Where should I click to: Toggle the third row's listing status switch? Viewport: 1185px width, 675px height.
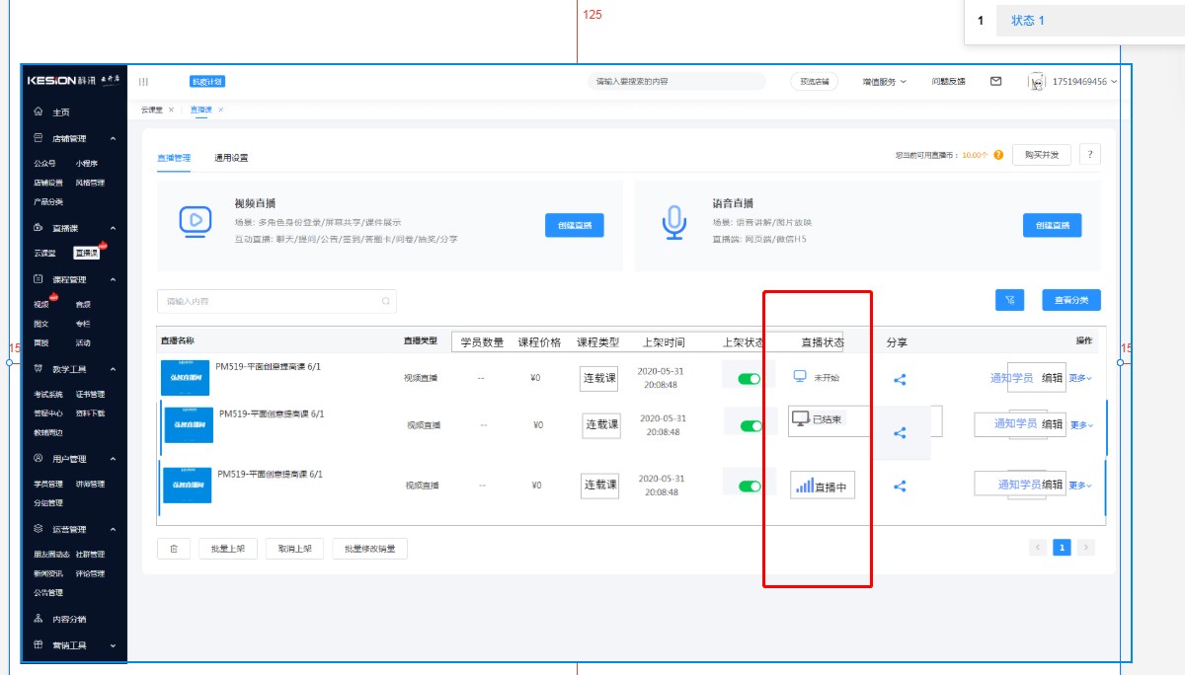[x=750, y=486]
